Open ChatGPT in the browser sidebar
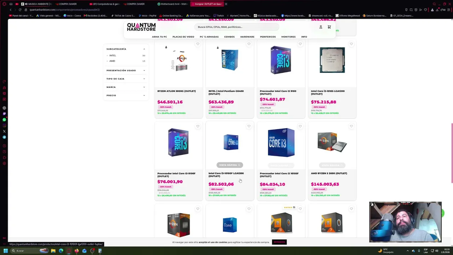The width and height of the screenshot is (453, 255). 4,108
